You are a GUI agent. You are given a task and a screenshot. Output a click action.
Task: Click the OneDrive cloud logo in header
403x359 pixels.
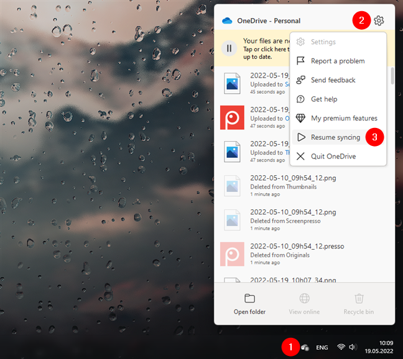pos(227,20)
